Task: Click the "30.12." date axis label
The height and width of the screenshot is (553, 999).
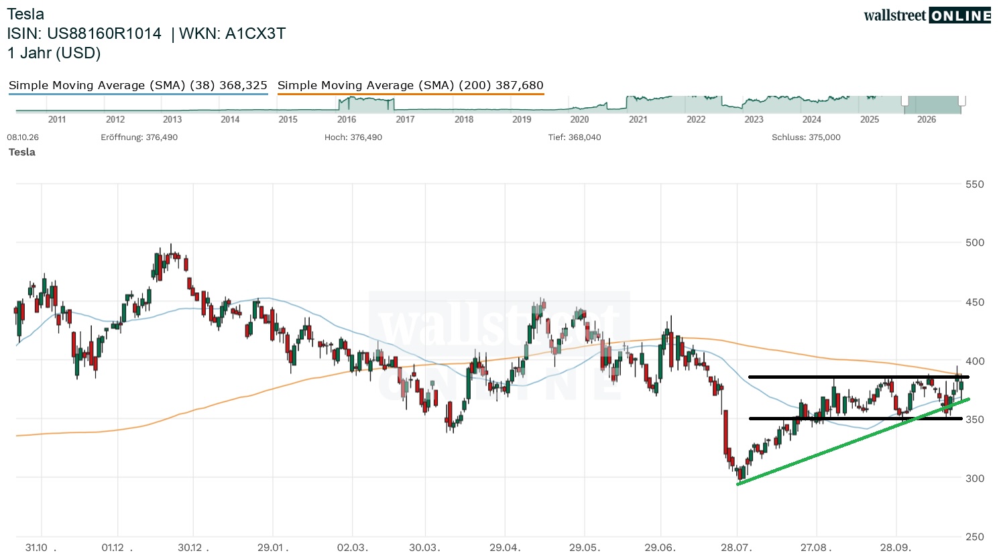Action: point(193,548)
